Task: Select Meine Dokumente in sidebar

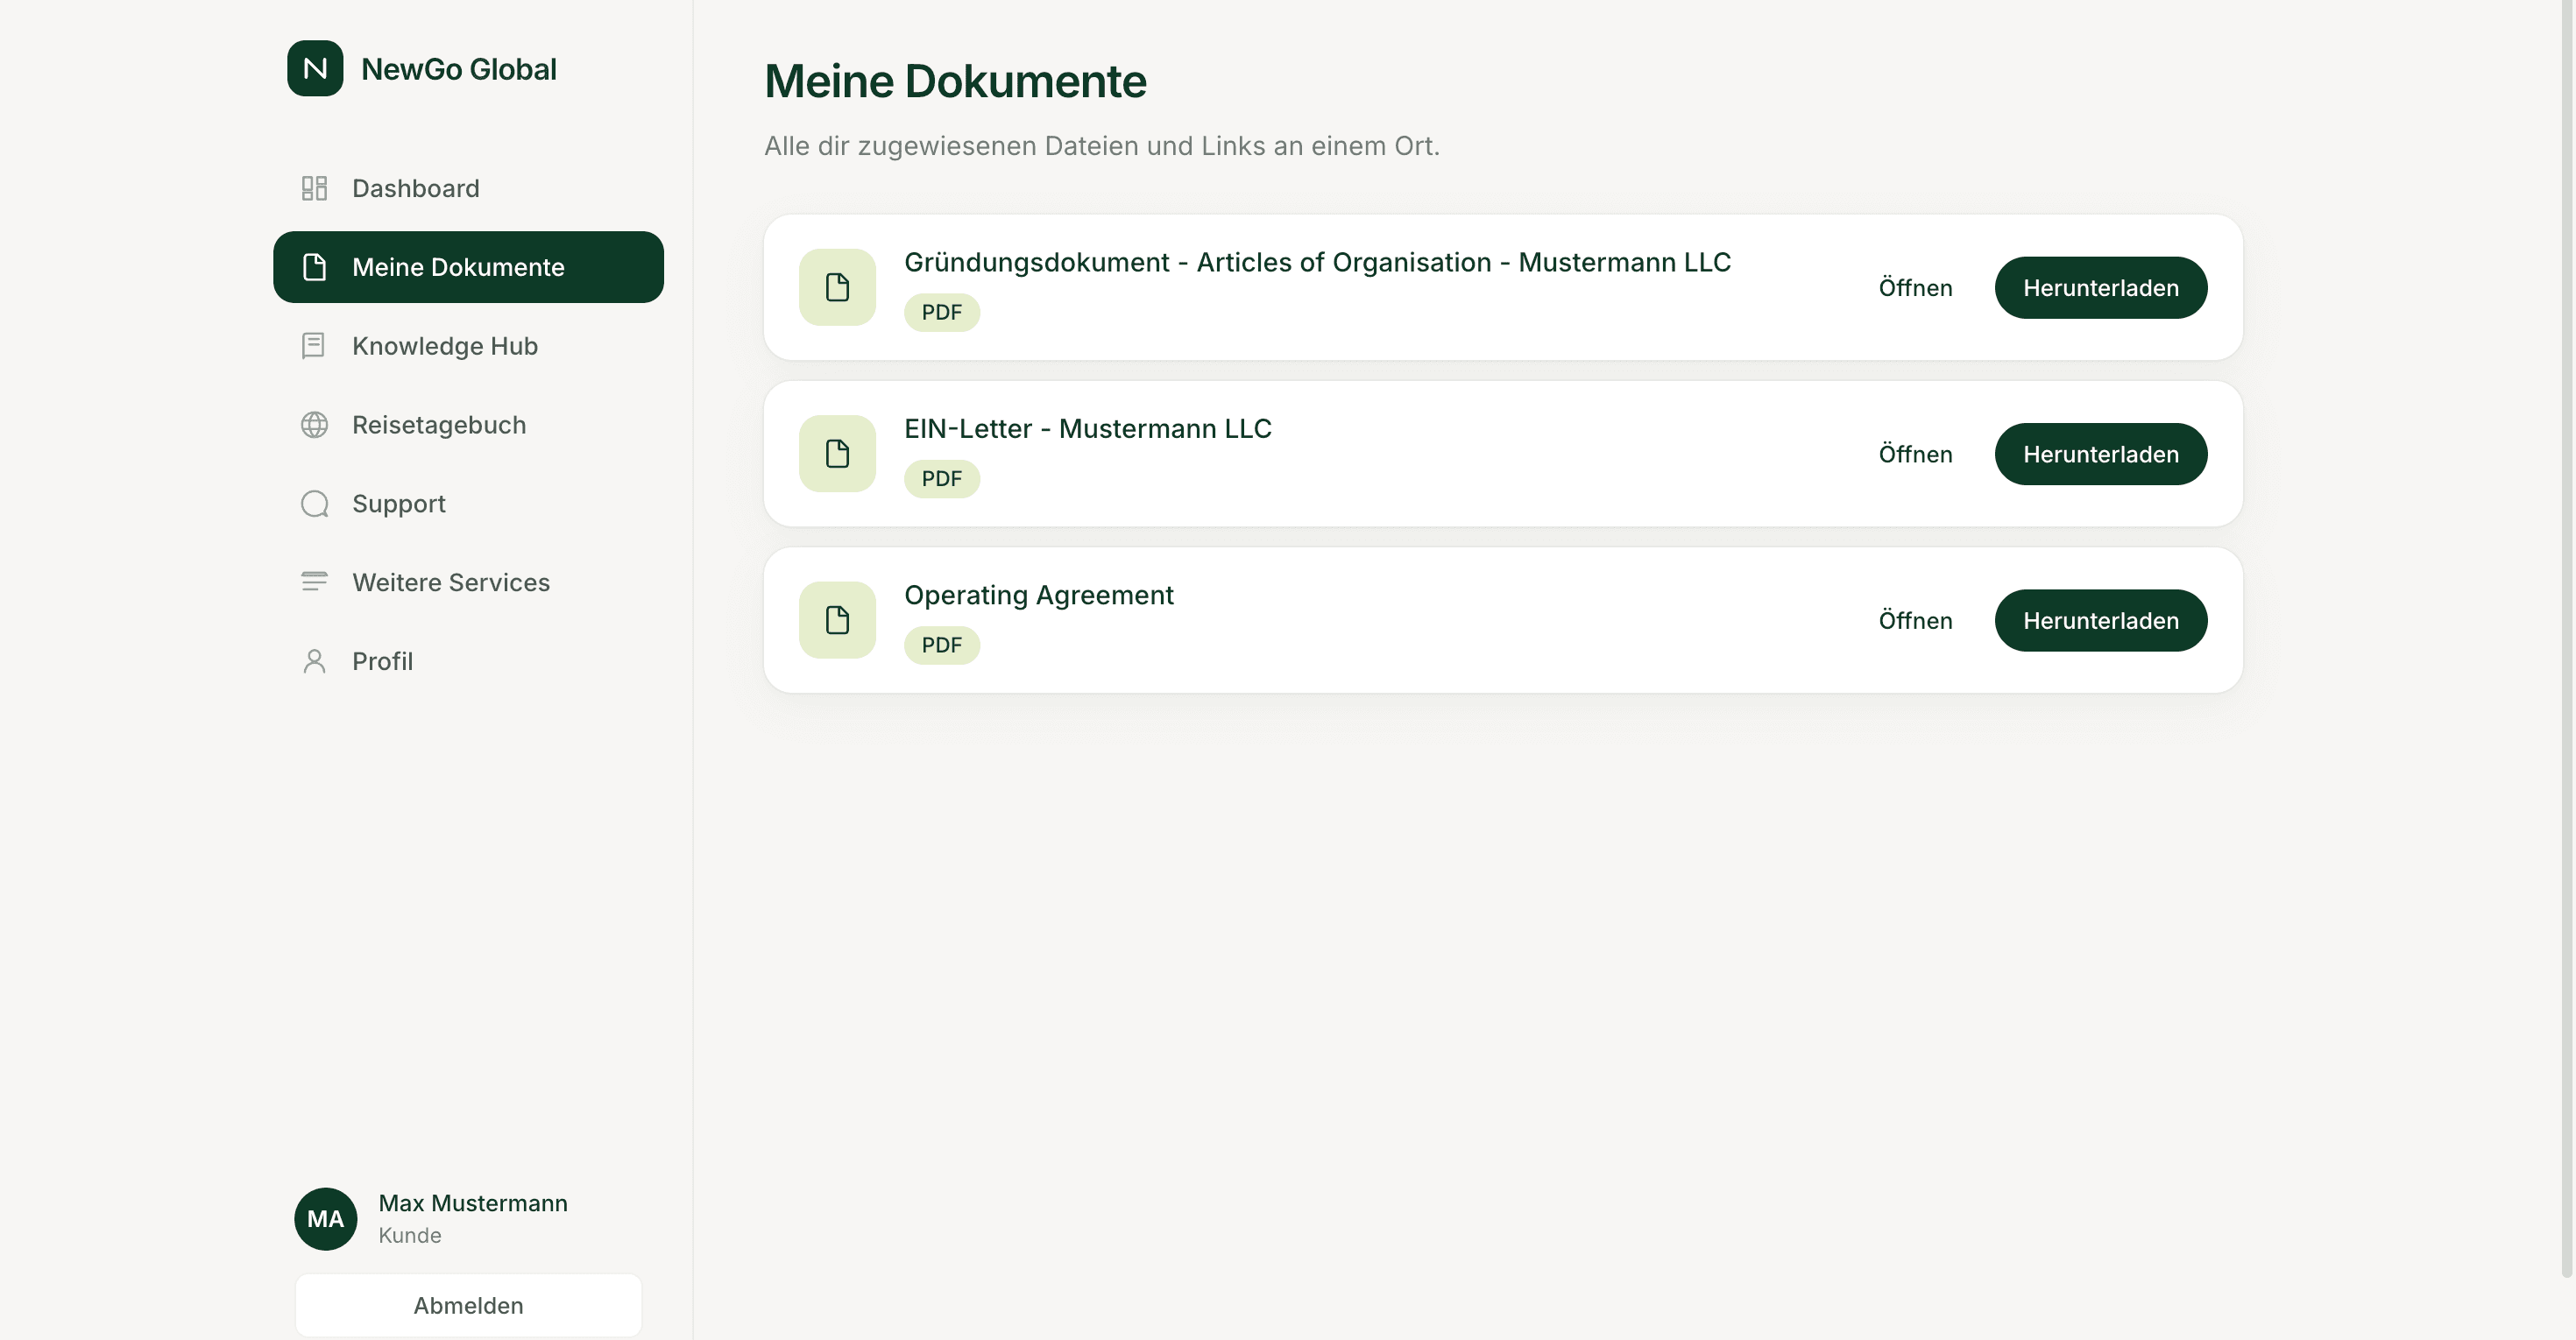Action: point(468,267)
